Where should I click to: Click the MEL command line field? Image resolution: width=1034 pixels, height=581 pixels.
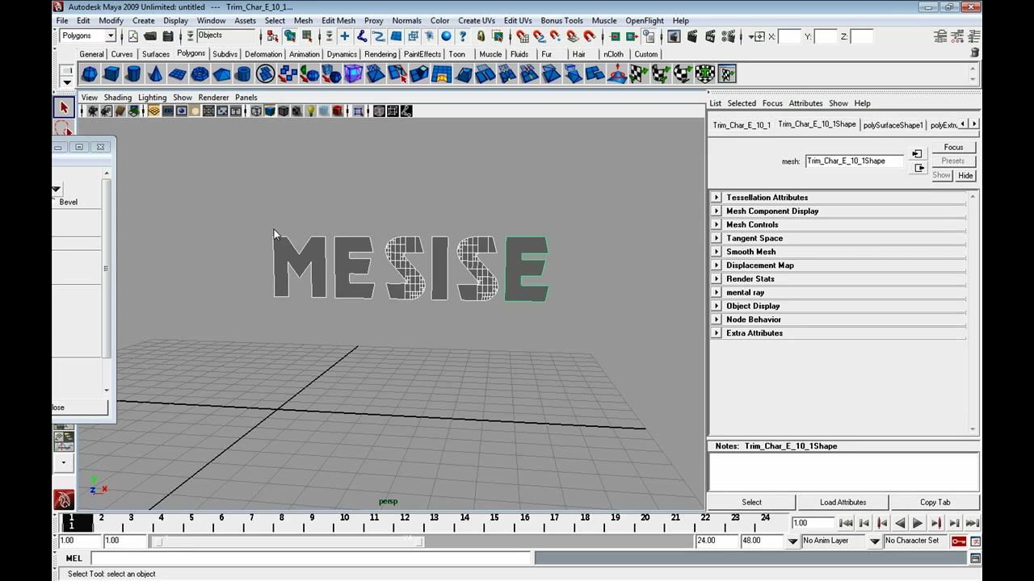coord(310,558)
